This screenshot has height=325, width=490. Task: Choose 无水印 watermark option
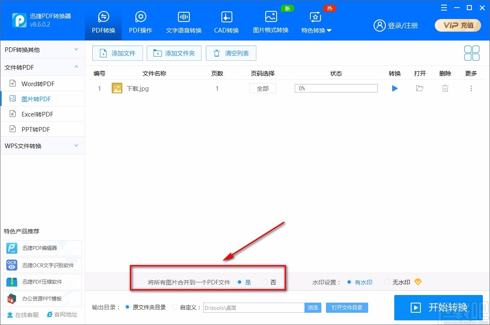(x=387, y=282)
